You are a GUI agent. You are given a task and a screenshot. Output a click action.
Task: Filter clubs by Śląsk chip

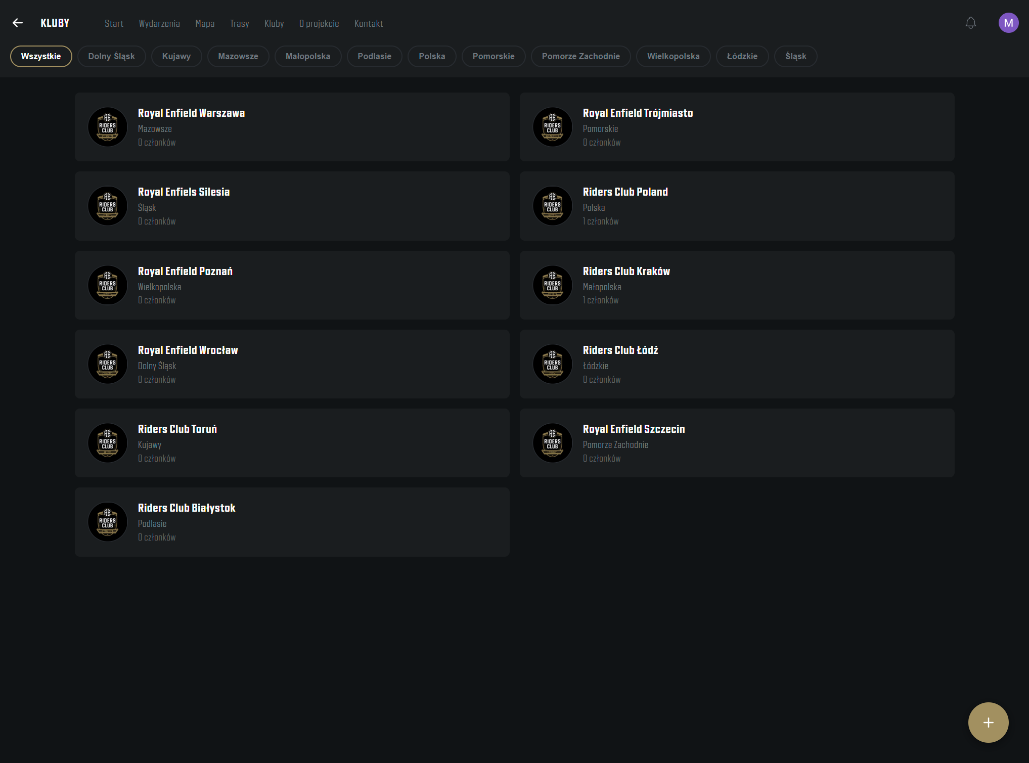coord(796,56)
